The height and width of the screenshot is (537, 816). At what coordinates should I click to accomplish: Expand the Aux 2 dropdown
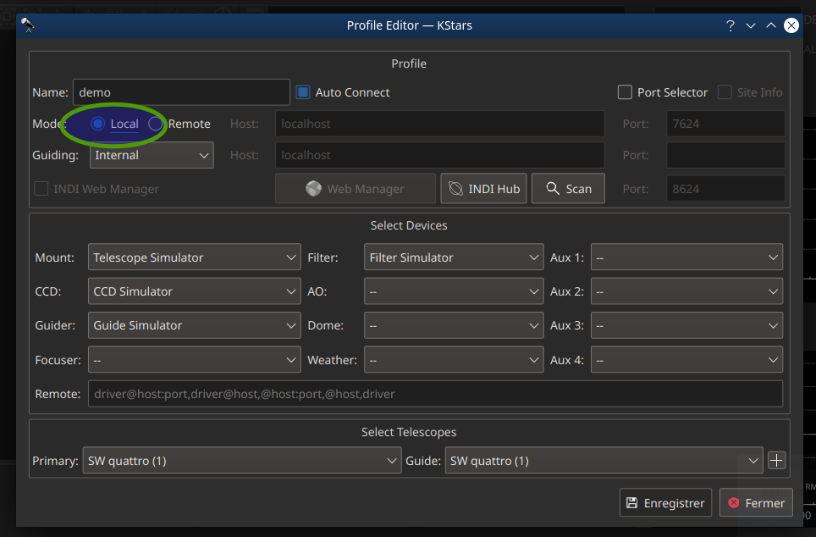(686, 291)
